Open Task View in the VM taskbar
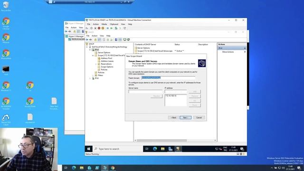 click(x=147, y=149)
